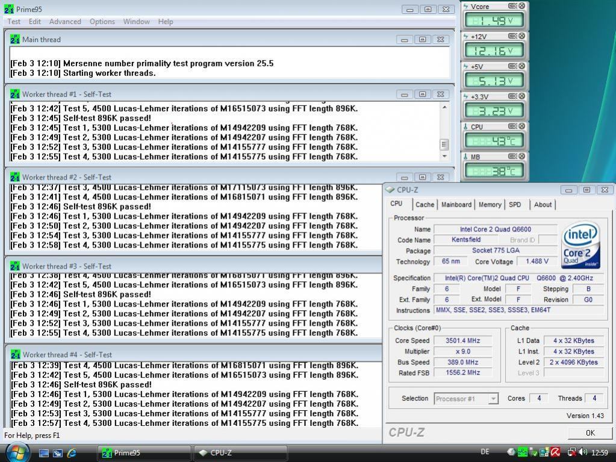Click the green Prime95 tray icon
This screenshot has height=462, width=616.
[523, 452]
